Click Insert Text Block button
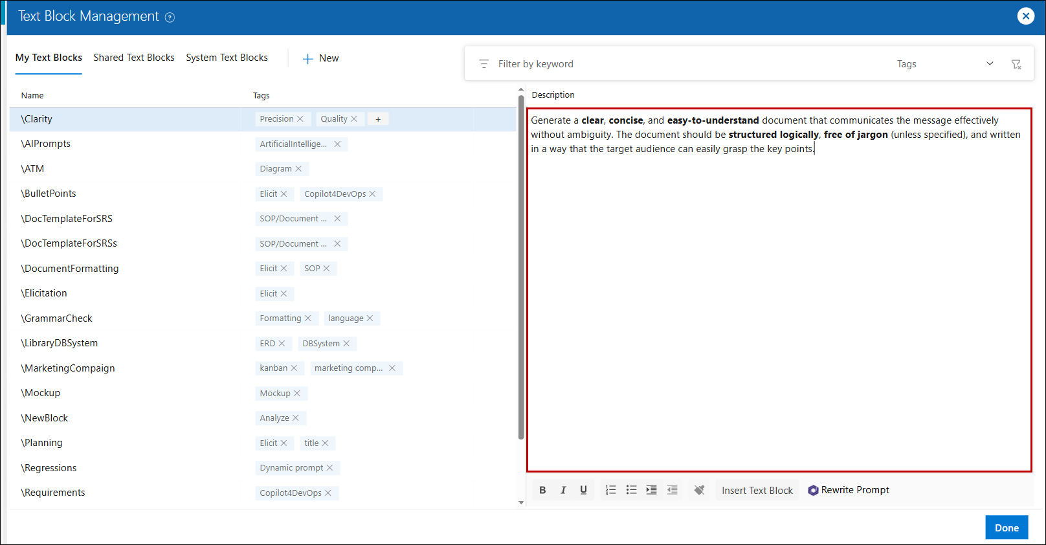The height and width of the screenshot is (545, 1046). tap(757, 491)
